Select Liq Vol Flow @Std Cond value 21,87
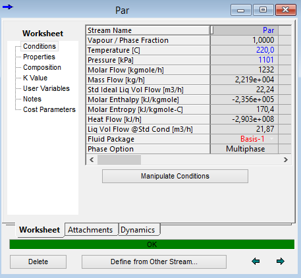Image resolution: width=301 pixels, height=278 pixels. coord(244,129)
